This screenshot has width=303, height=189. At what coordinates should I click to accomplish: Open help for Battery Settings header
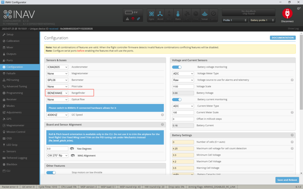click(292, 135)
